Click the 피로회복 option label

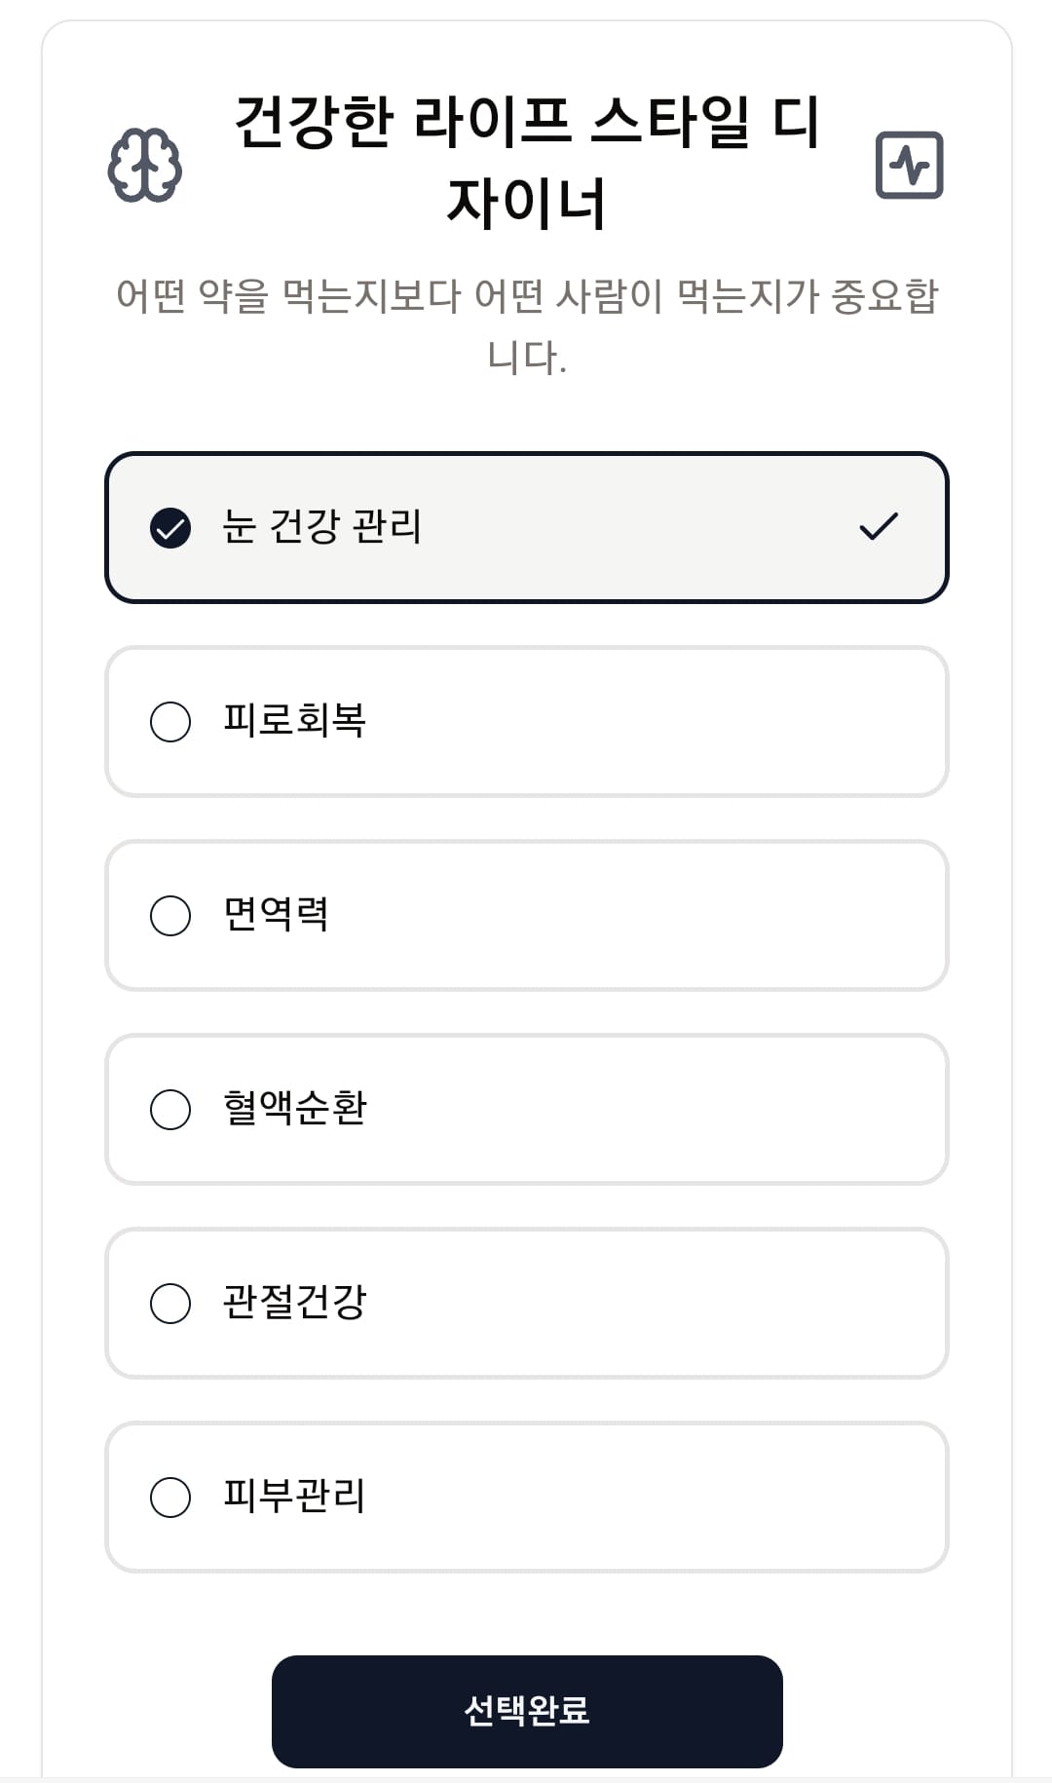coord(294,721)
